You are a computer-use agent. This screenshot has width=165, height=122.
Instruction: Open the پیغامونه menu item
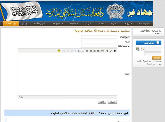(74, 23)
